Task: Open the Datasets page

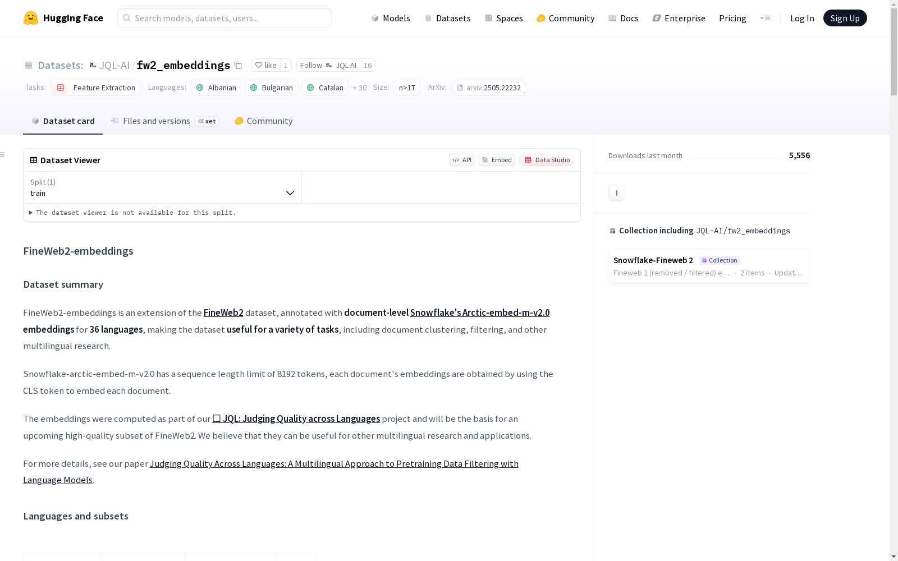Action: pos(447,18)
